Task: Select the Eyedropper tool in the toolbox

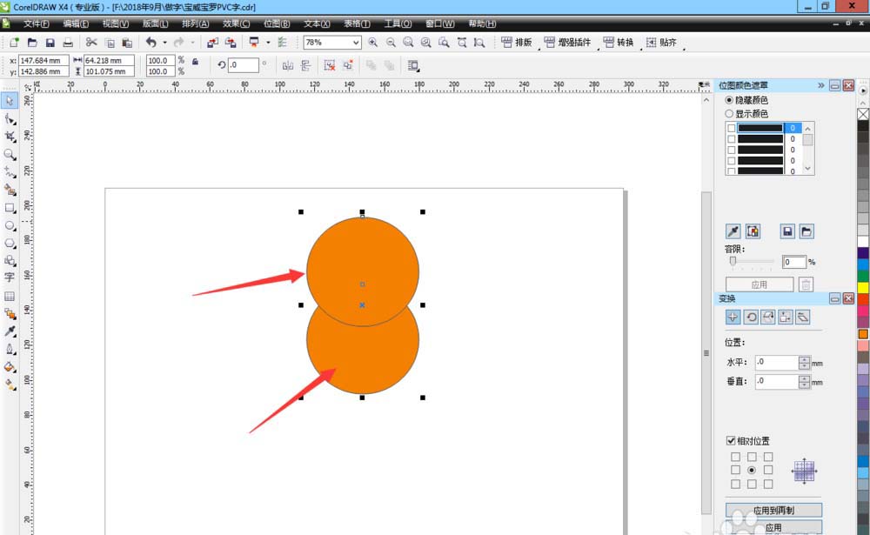Action: coord(10,331)
